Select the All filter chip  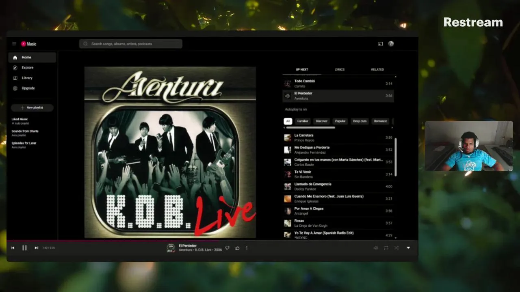point(288,121)
